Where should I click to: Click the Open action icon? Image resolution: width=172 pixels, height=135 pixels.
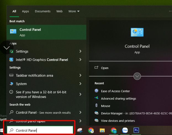pyautogui.click(x=96, y=67)
